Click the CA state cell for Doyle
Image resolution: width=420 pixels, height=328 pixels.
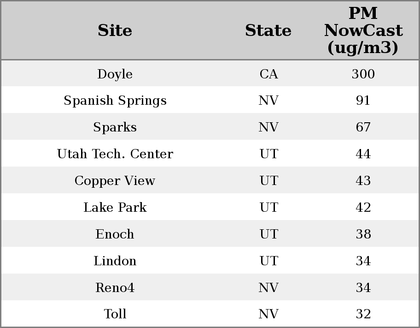[x=268, y=74]
